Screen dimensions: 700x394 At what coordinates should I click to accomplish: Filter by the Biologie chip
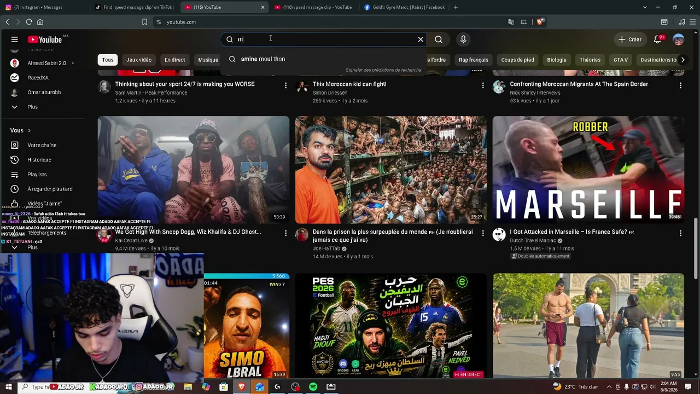coord(557,60)
